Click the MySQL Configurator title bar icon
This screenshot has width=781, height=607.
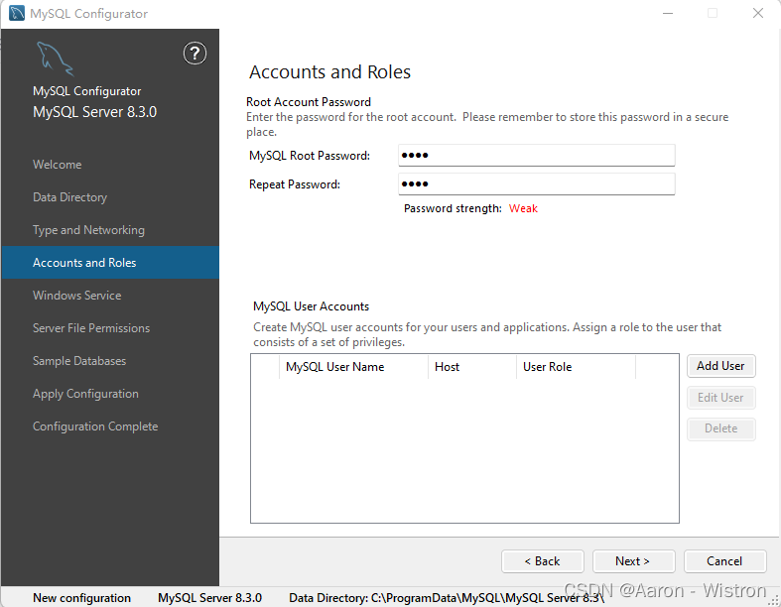point(17,14)
